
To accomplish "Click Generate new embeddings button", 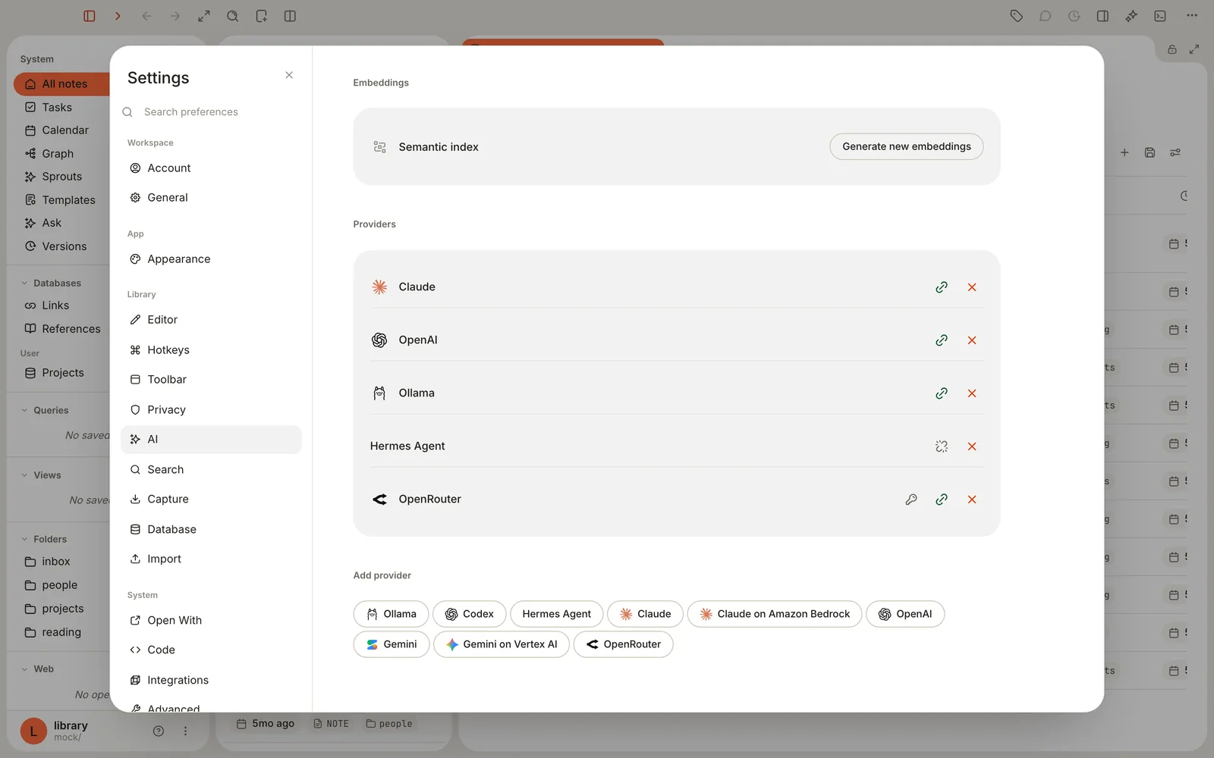I will tap(907, 147).
